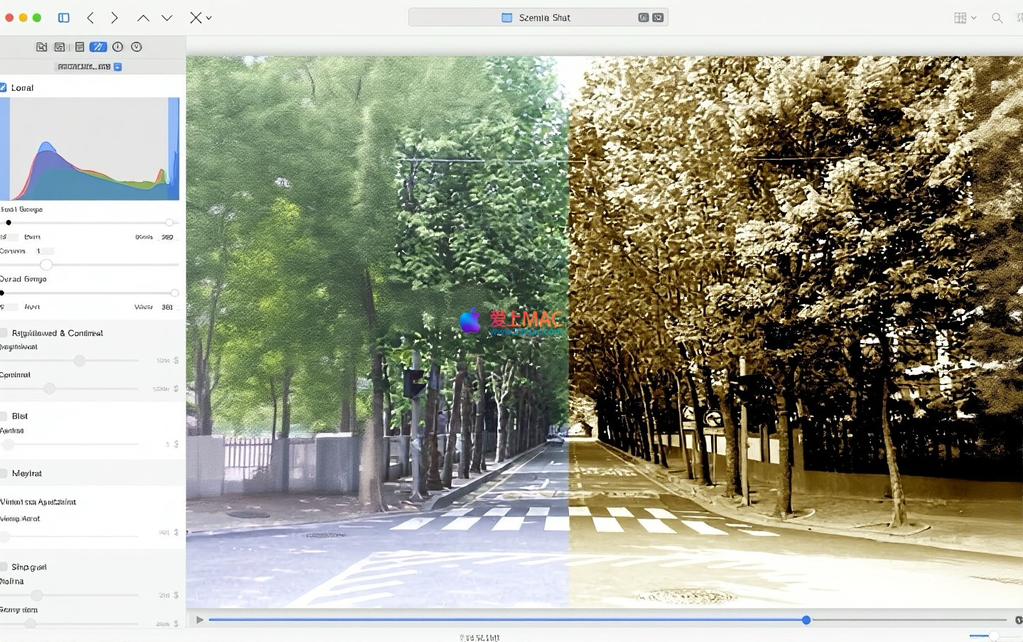Enable the Blur checkbox
This screenshot has width=1023, height=642.
4,416
